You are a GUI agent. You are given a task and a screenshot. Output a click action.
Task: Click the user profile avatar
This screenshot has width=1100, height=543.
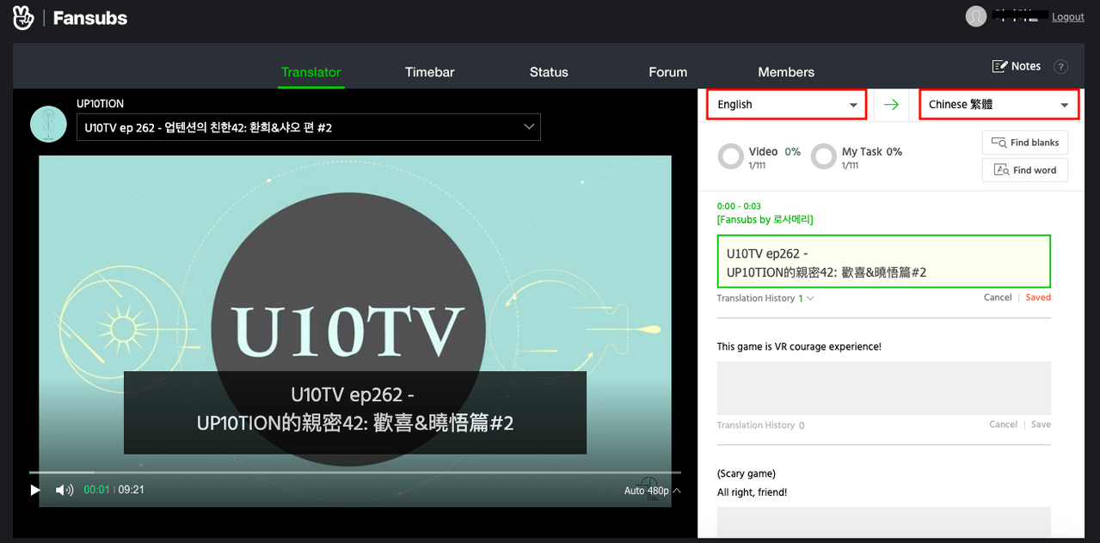975,16
